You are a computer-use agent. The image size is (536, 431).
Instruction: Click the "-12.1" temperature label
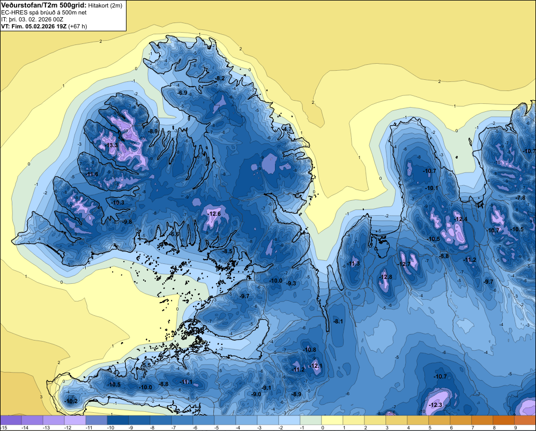point(316,366)
